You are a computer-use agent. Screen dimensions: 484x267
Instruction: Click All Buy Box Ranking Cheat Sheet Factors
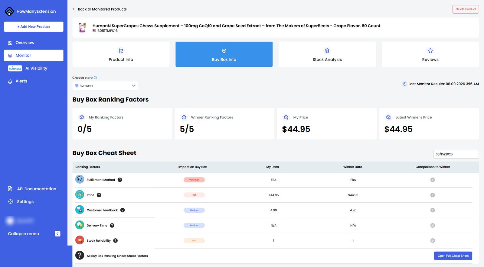[x=117, y=256]
